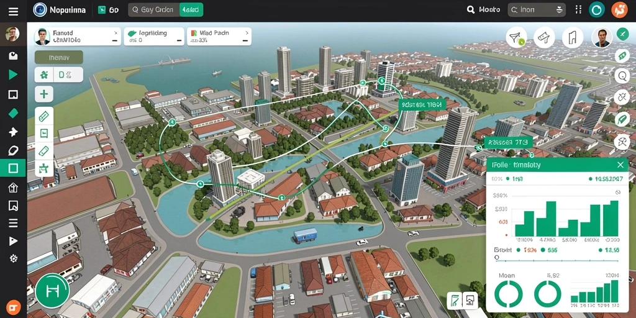Click the large green H circular button

pyautogui.click(x=52, y=291)
